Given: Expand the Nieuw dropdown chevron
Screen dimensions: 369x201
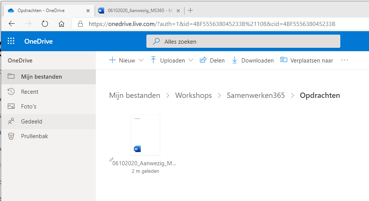Looking at the screenshot, I should [141, 60].
